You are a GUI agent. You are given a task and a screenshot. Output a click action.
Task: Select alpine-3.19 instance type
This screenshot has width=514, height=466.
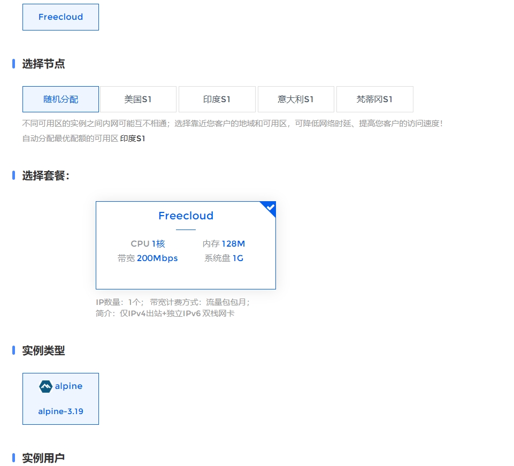60,399
